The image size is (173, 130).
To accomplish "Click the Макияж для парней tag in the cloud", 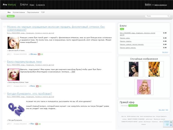I will coord(159,119).
